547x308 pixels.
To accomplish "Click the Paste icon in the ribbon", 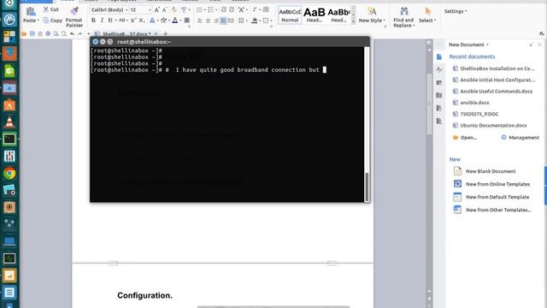I will pyautogui.click(x=31, y=11).
